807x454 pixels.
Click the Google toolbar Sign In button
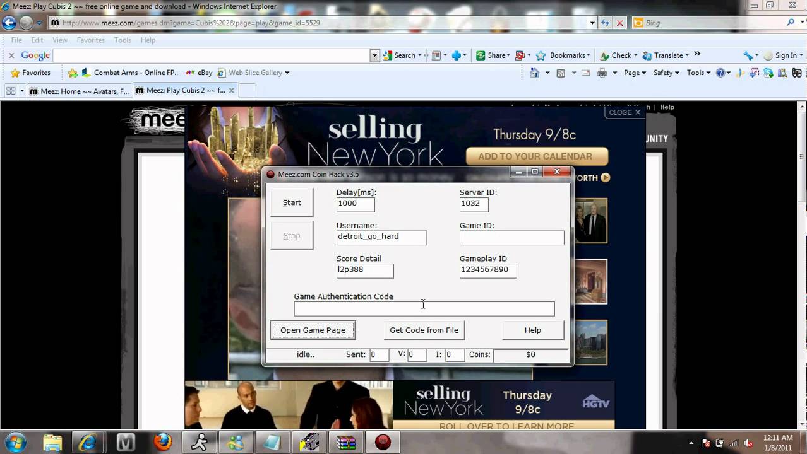780,55
